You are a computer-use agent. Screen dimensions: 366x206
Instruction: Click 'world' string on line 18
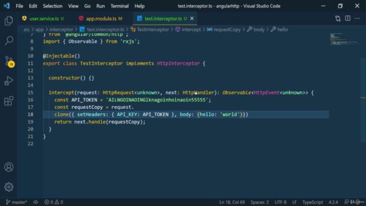click(x=230, y=114)
